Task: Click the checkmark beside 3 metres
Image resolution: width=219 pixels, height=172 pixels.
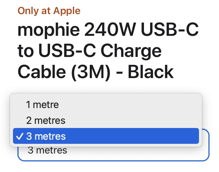Action: click(x=20, y=136)
